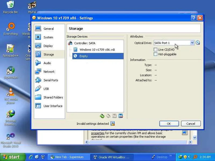Switch to New Tab - Supermium taskbar button
Screen dimensions: 215x161
pos(69,157)
